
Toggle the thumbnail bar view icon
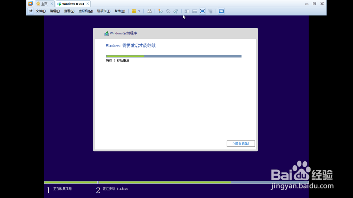point(195,11)
